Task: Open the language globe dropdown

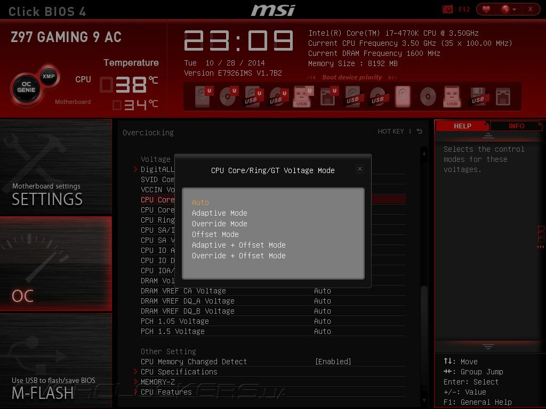Action: click(x=508, y=10)
